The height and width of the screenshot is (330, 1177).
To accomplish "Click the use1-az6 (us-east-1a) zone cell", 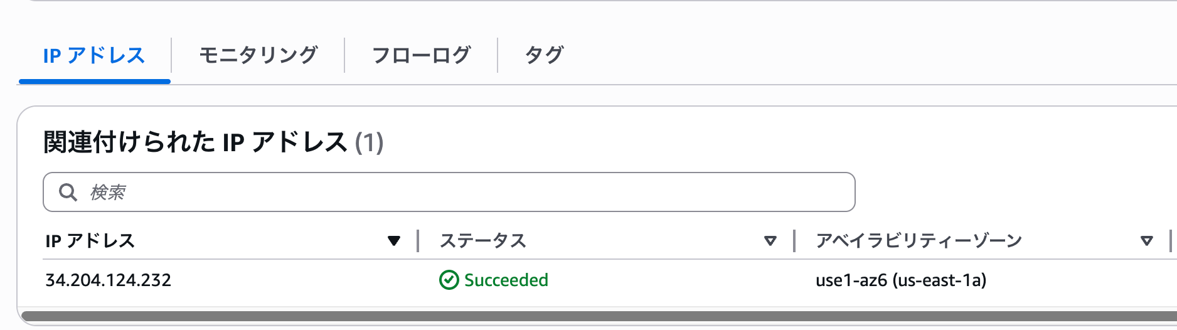I will 900,280.
